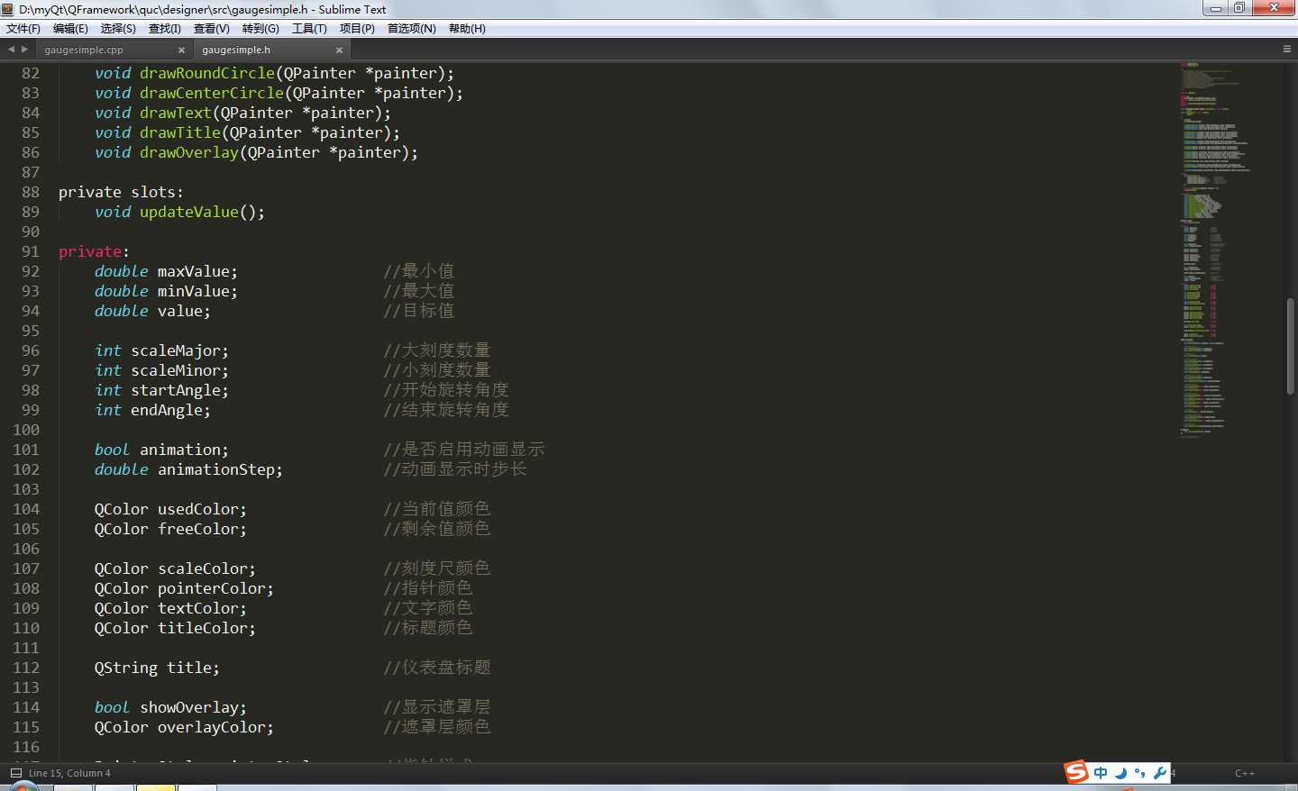Close the gaugesimple.h tab
Viewport: 1298px width, 791px height.
(339, 50)
